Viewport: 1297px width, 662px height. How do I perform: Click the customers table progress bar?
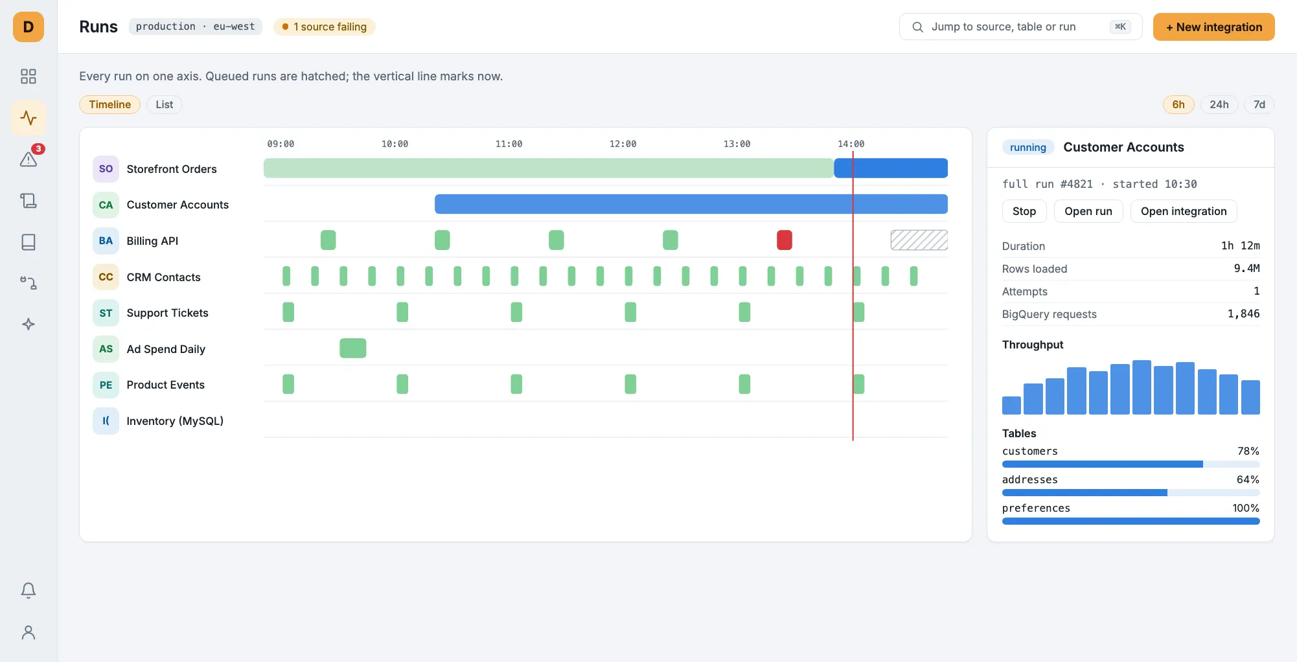[x=1131, y=464]
